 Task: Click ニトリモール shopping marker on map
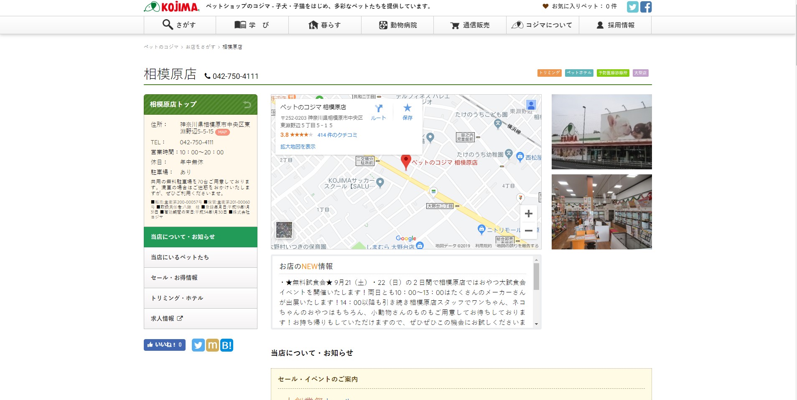point(481,229)
